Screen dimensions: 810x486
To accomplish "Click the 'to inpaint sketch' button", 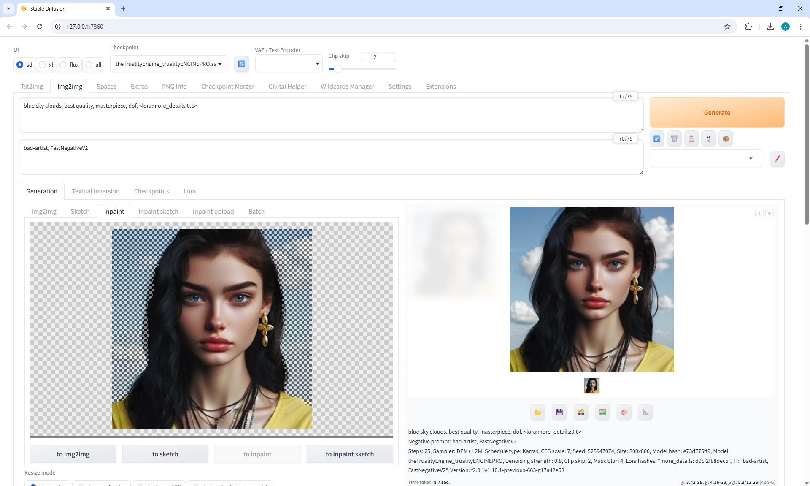I will [349, 454].
